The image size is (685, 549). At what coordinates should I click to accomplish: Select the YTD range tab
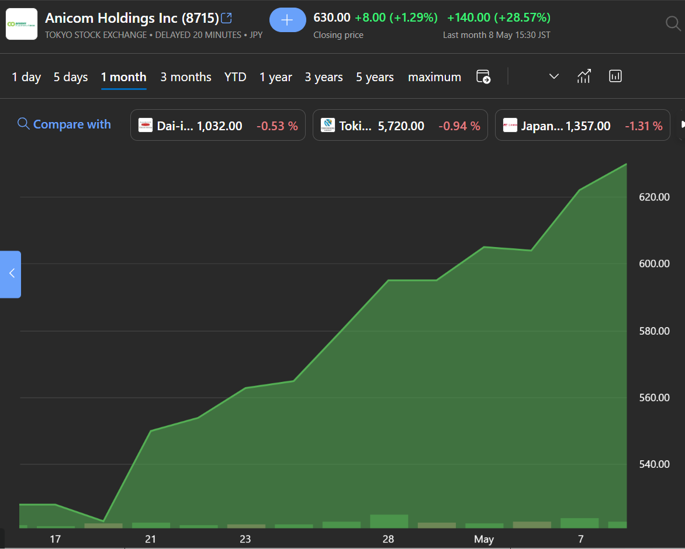point(235,77)
